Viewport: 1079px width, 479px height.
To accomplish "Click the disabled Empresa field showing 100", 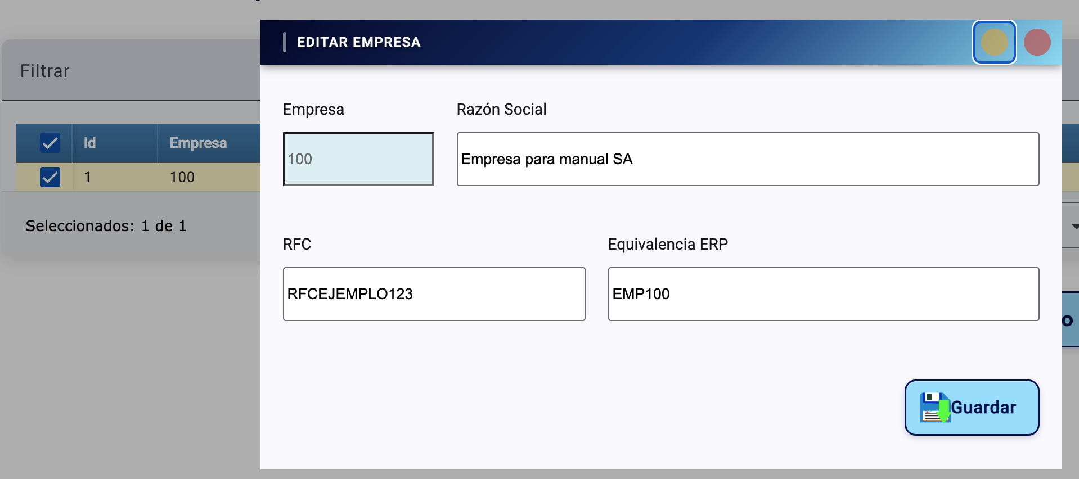I will tap(358, 159).
